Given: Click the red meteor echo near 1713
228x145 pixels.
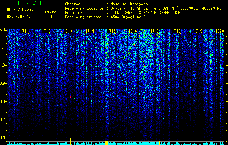Looking at the screenshot, I should pyautogui.click(x=71, y=97).
